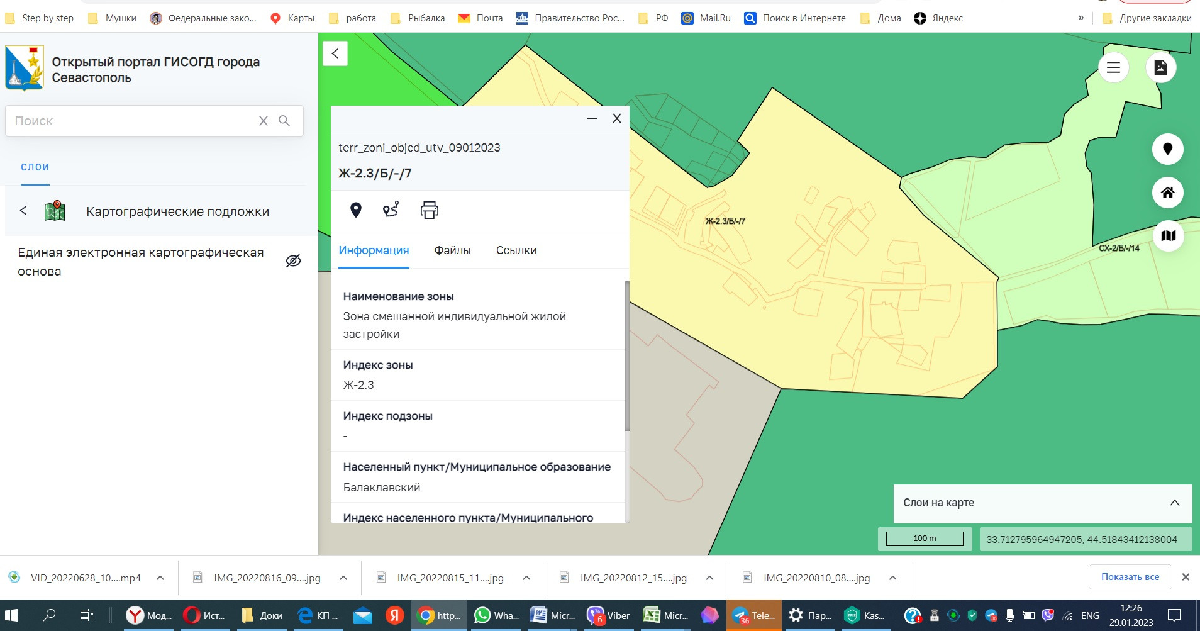This screenshot has height=631, width=1200.
Task: Open the Правительство Рос... bookmark
Action: tap(570, 18)
